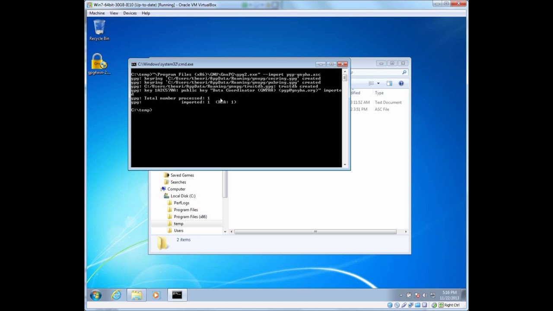Open Windows Explorer taskbar button
This screenshot has width=553, height=311.
[x=137, y=295]
